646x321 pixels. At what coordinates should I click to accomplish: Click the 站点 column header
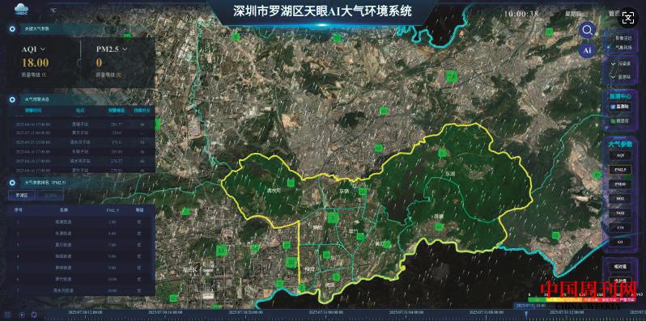[80, 110]
